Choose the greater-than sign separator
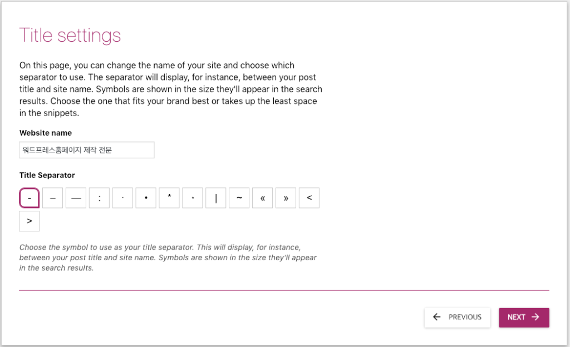 [x=30, y=221]
